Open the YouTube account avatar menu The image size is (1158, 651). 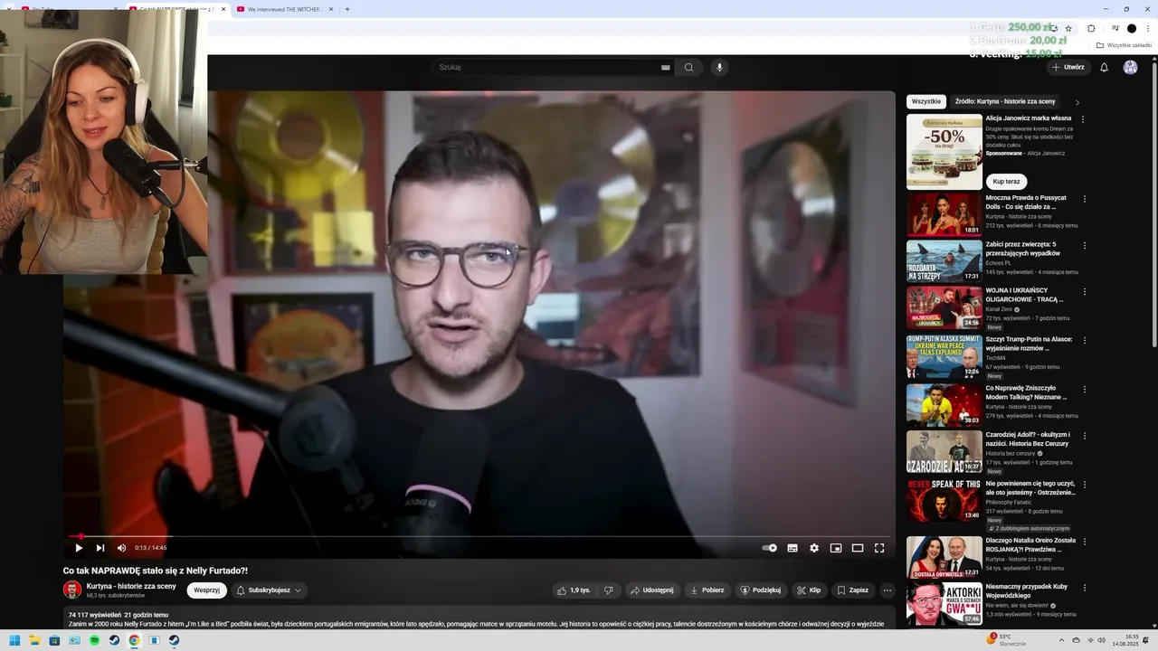[1131, 67]
